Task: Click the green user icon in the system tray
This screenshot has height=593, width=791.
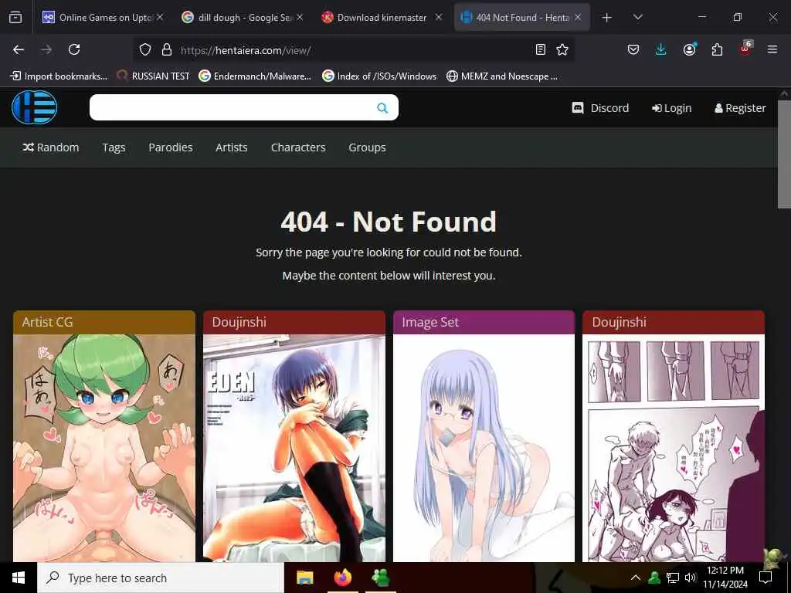Action: 654,578
